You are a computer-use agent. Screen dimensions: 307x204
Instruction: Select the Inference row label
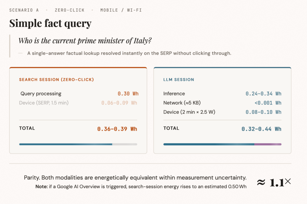(174, 94)
